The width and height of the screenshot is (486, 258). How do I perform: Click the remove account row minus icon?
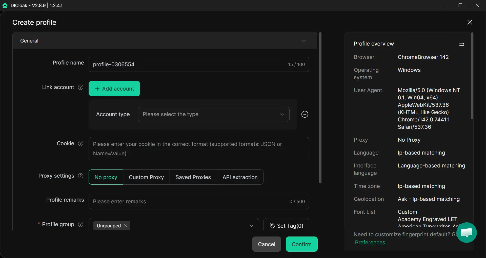click(305, 114)
